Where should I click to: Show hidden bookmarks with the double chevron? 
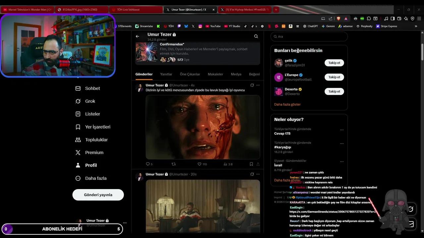tap(416, 26)
